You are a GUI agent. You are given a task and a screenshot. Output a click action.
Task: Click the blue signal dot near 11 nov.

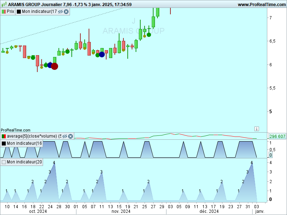coord(102,54)
